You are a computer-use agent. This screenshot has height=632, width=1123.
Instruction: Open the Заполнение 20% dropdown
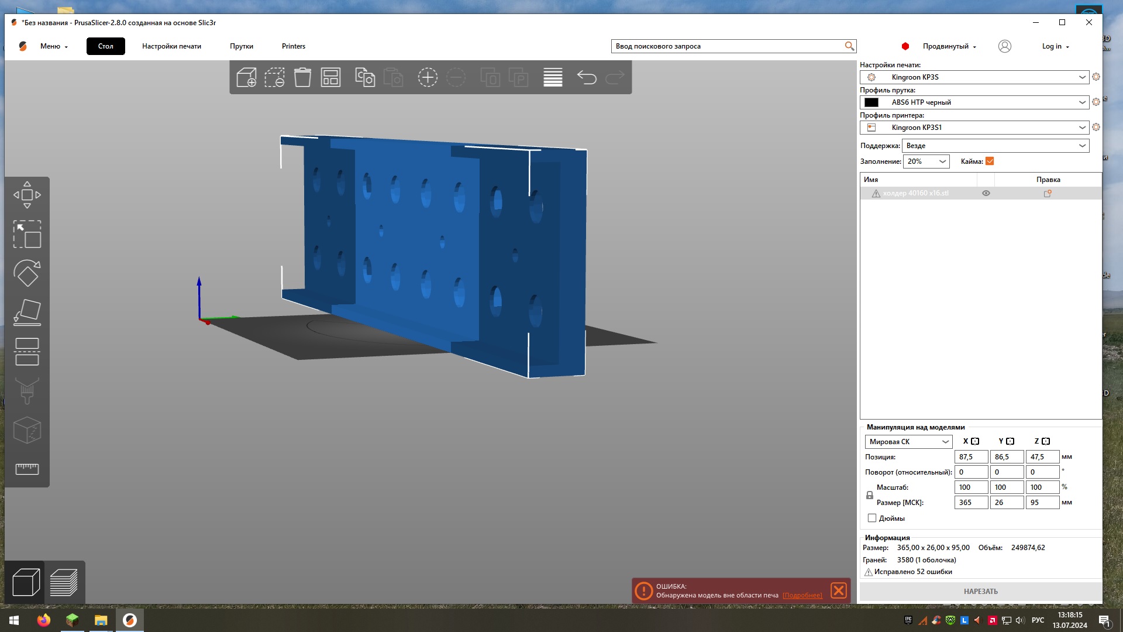point(942,162)
